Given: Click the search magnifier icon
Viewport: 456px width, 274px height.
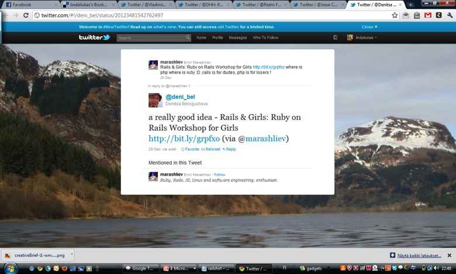Looking at the screenshot, I should coord(188,37).
